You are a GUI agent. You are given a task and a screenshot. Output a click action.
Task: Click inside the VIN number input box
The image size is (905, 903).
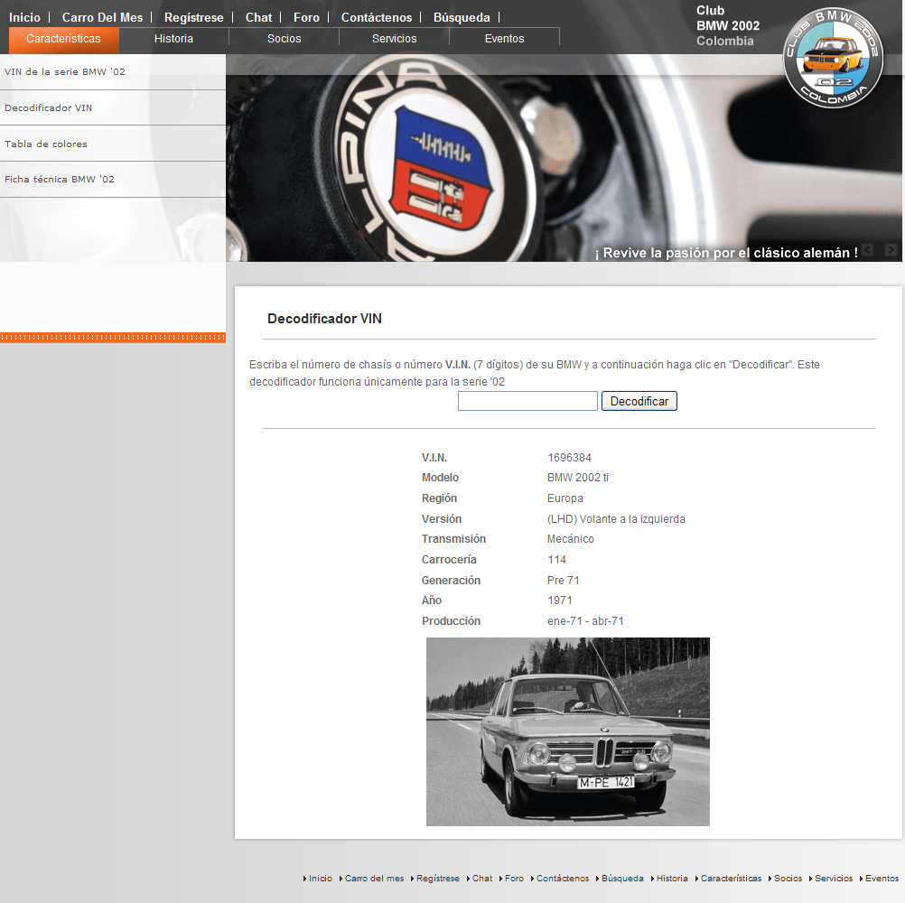(x=527, y=400)
